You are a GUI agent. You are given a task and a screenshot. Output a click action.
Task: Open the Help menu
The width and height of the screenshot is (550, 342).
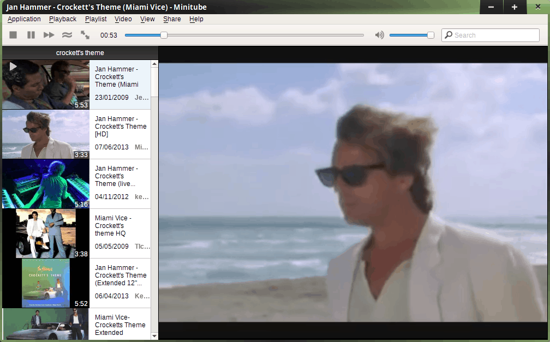pyautogui.click(x=196, y=19)
